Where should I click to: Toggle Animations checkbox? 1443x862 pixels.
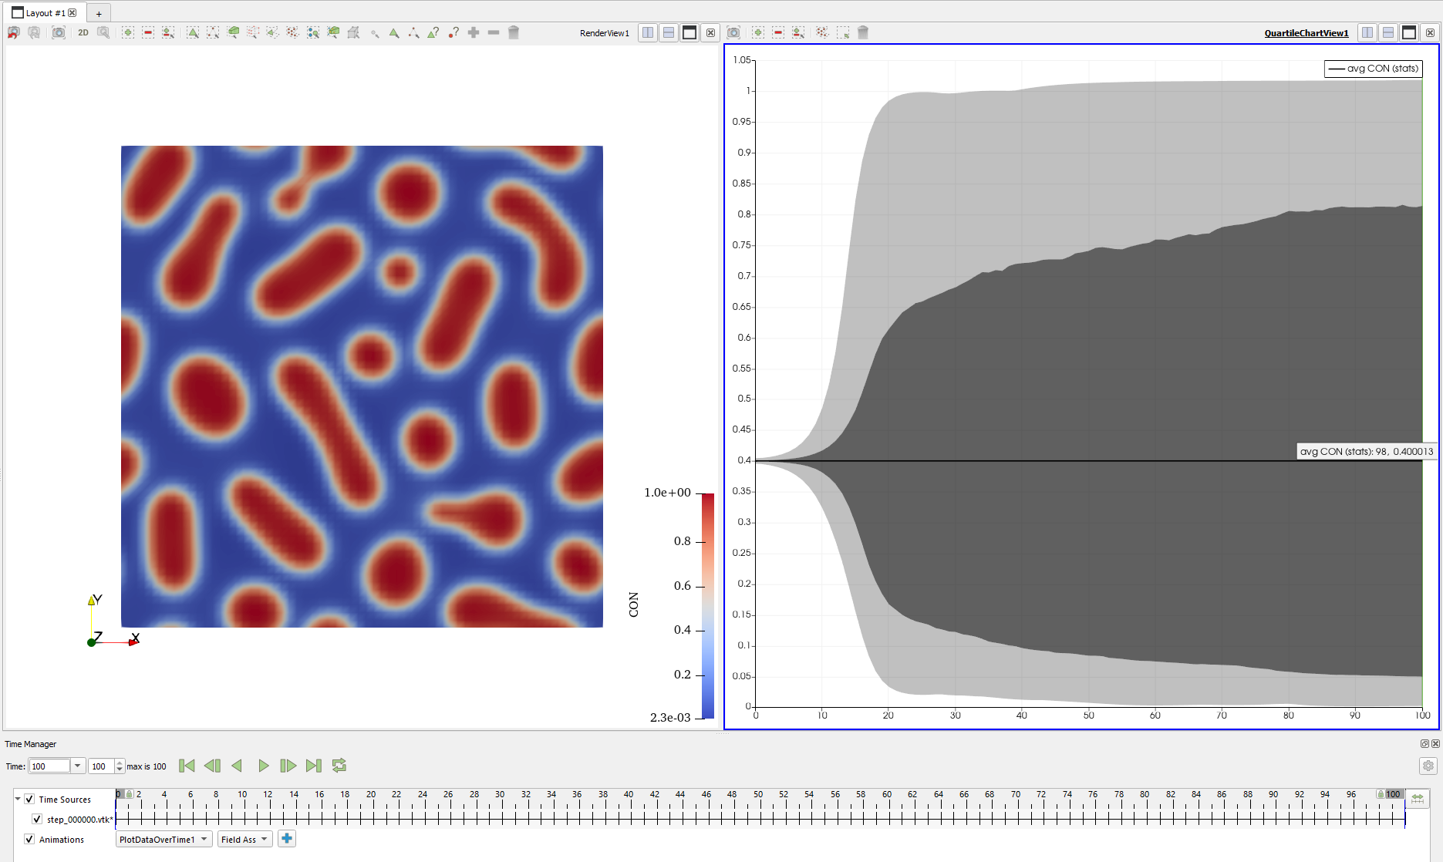click(x=29, y=840)
